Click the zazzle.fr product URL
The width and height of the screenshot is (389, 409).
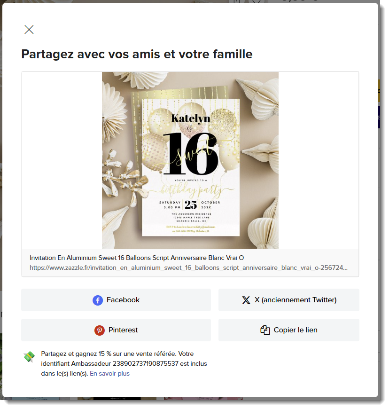(x=188, y=267)
